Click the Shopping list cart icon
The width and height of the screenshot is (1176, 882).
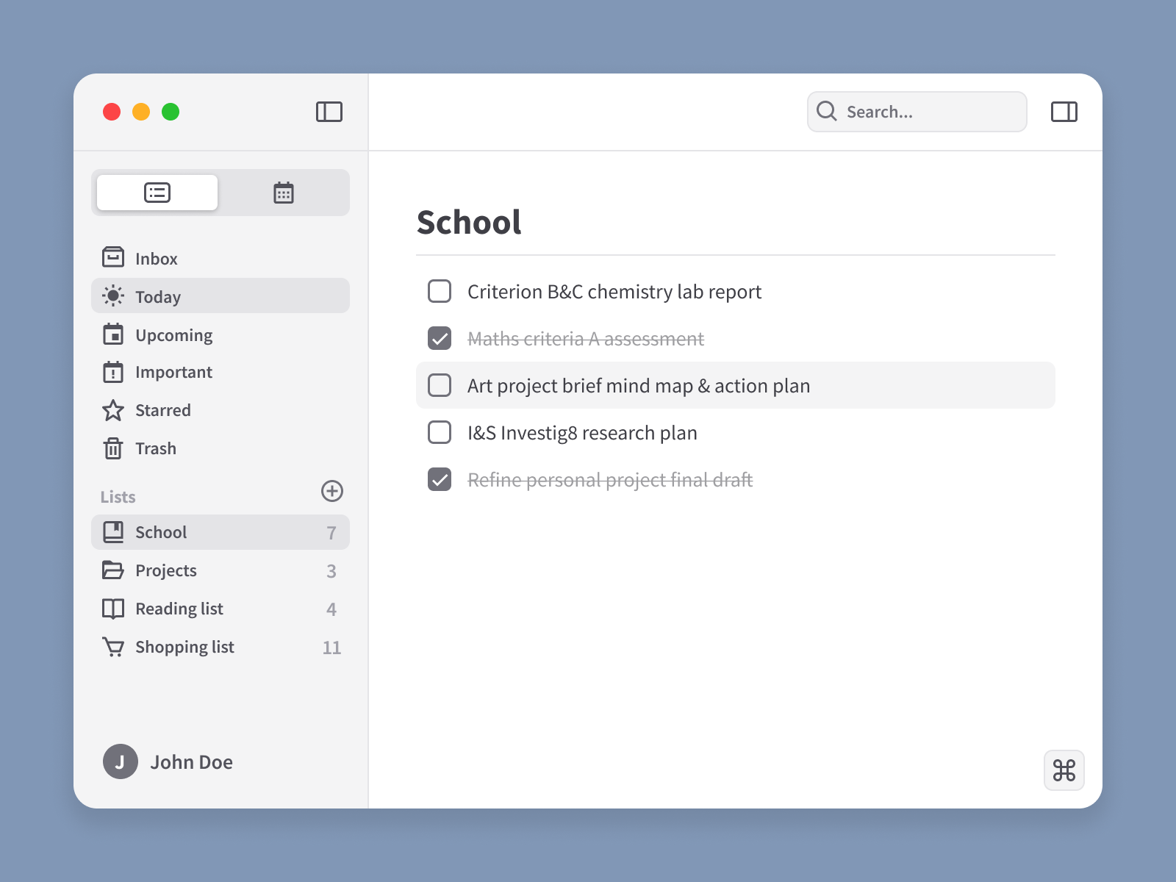point(113,647)
